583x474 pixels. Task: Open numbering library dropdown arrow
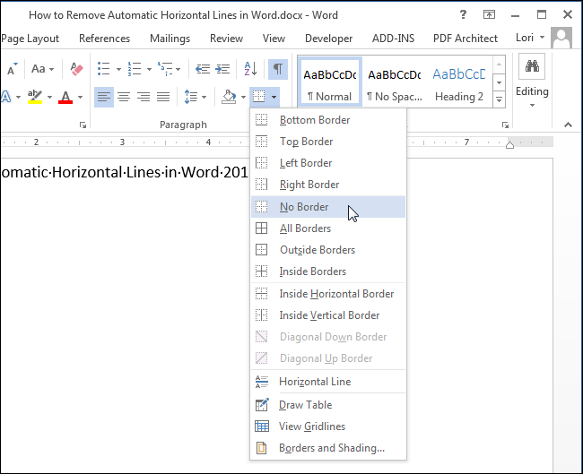pos(149,69)
